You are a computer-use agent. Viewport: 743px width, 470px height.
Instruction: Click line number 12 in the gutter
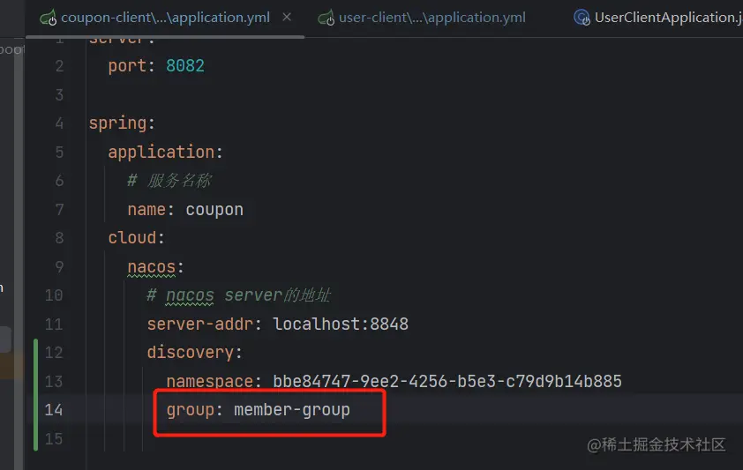pyautogui.click(x=54, y=353)
